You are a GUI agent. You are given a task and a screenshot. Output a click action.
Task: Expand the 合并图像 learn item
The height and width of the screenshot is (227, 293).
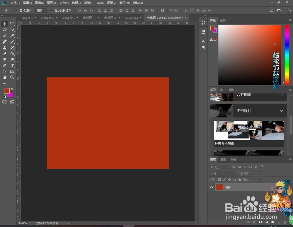pyautogui.click(x=282, y=95)
